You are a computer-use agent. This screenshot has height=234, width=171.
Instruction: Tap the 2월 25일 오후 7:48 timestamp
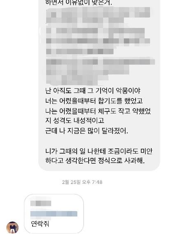(x=82, y=182)
